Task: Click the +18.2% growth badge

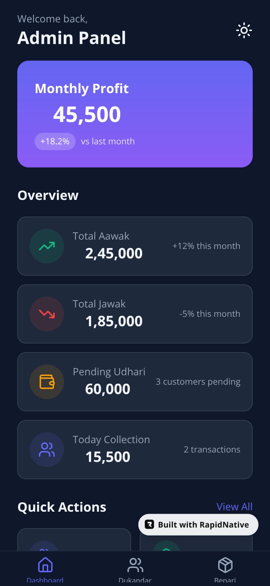Action: 55,141
